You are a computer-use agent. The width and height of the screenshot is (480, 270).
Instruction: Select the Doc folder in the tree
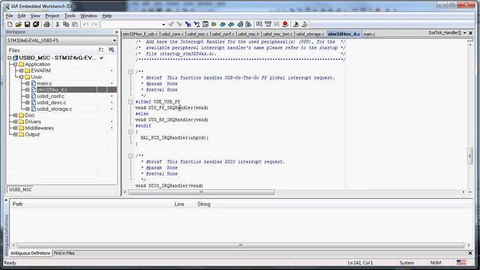(x=30, y=115)
